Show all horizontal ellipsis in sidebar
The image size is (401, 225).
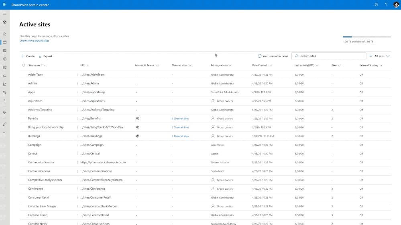pyautogui.click(x=4, y=133)
